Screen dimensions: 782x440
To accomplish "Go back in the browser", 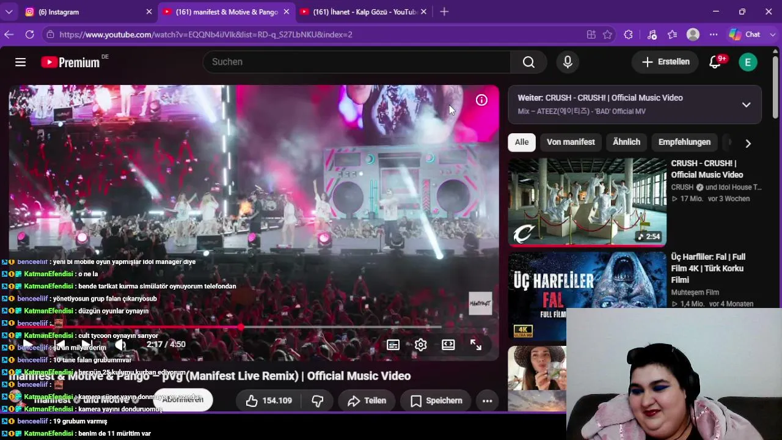I will coord(9,34).
